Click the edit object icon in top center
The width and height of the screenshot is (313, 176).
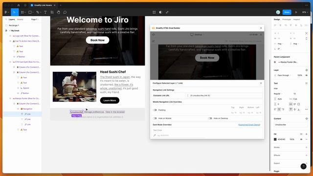click(x=154, y=12)
